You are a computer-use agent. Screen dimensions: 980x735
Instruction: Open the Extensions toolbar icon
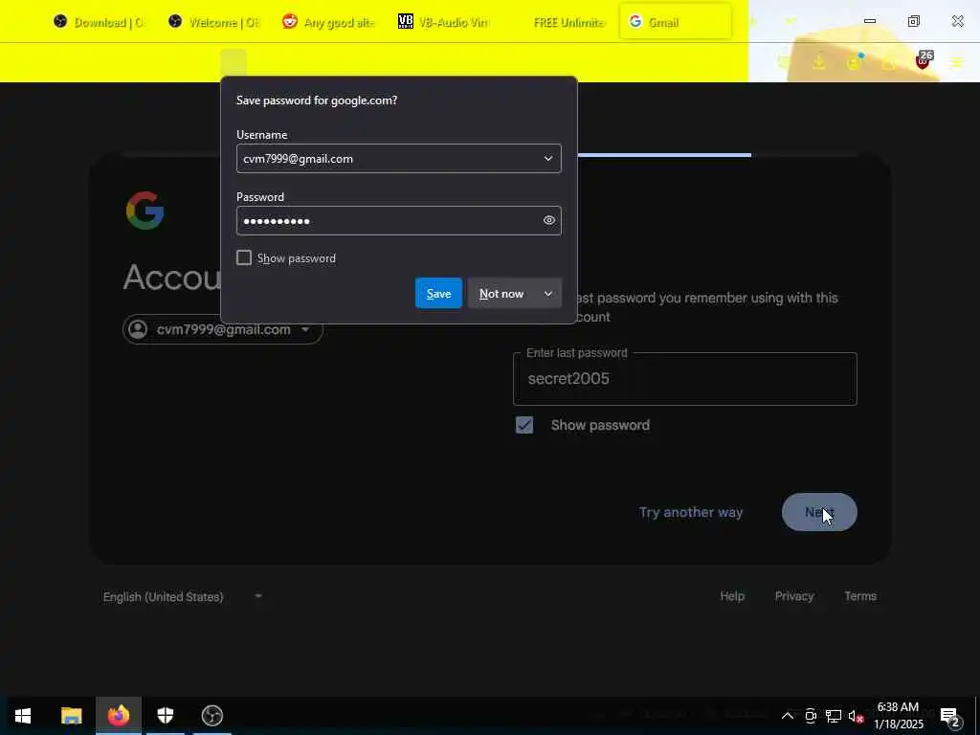click(x=888, y=62)
